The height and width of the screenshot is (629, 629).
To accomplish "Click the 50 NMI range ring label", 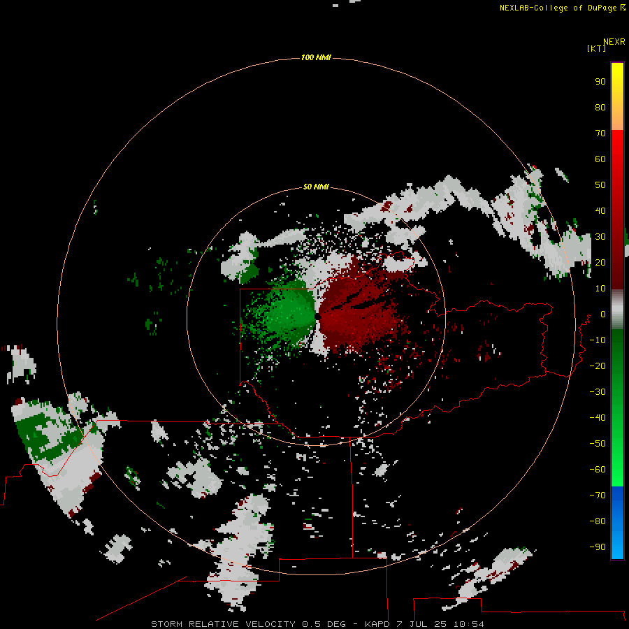I will (316, 187).
